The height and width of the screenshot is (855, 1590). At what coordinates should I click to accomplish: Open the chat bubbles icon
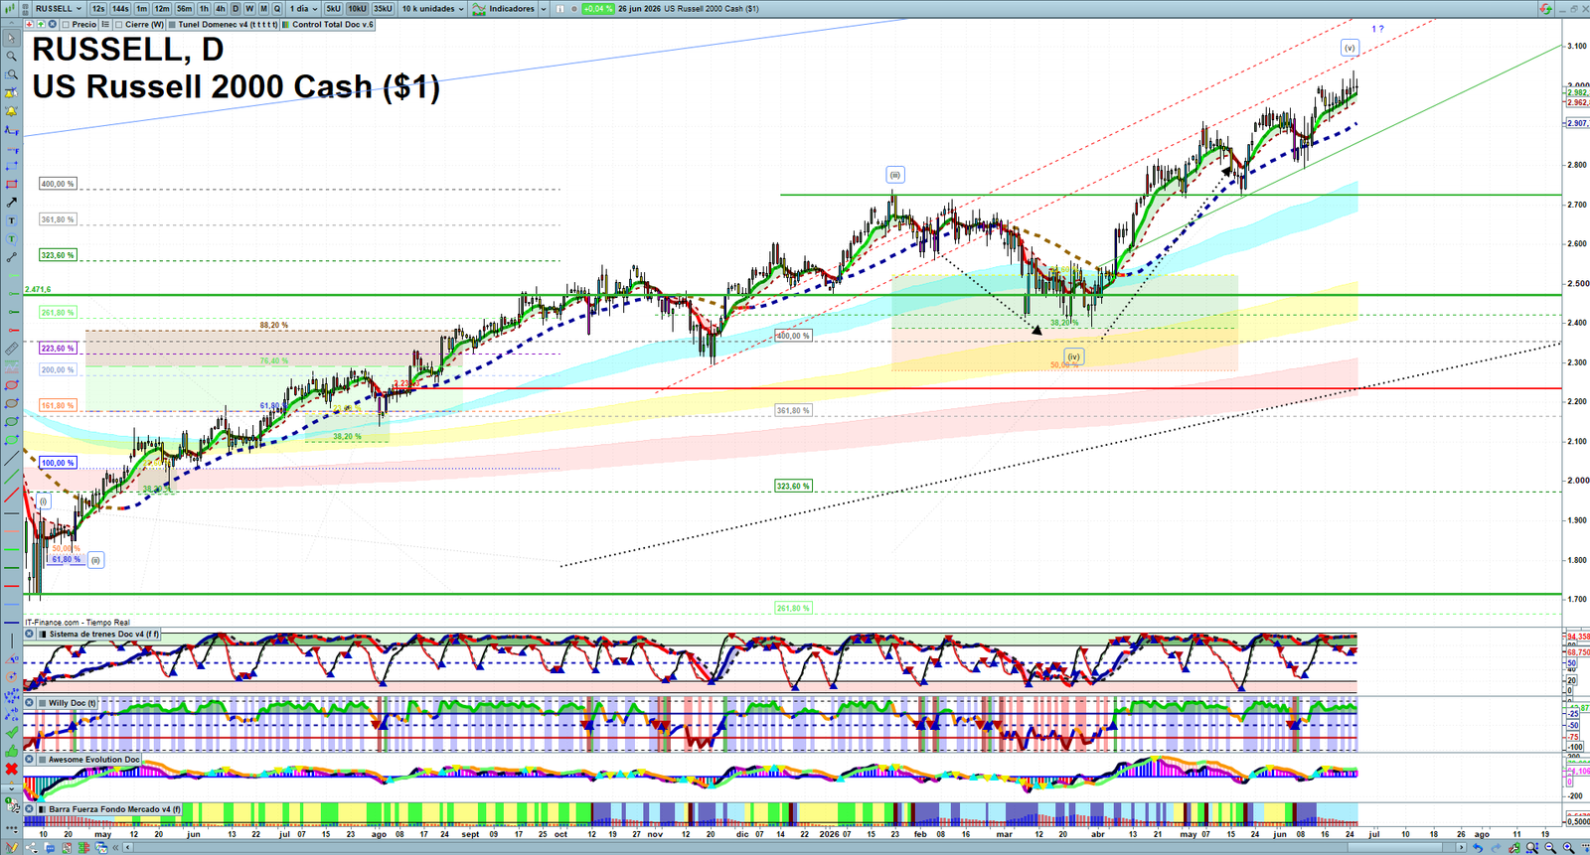(x=50, y=847)
